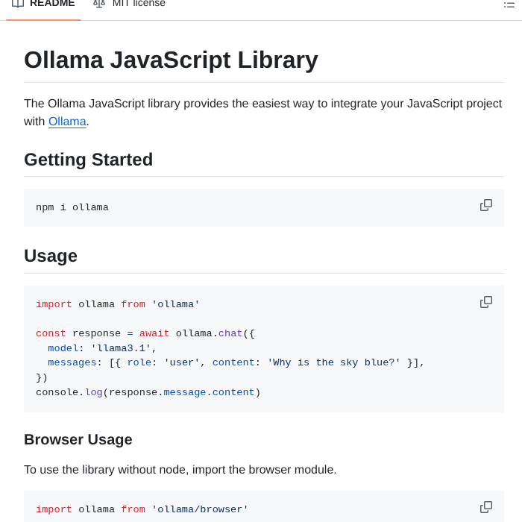Click the 'import the browser module' sentence
This screenshot has height=522, width=522.
180,470
